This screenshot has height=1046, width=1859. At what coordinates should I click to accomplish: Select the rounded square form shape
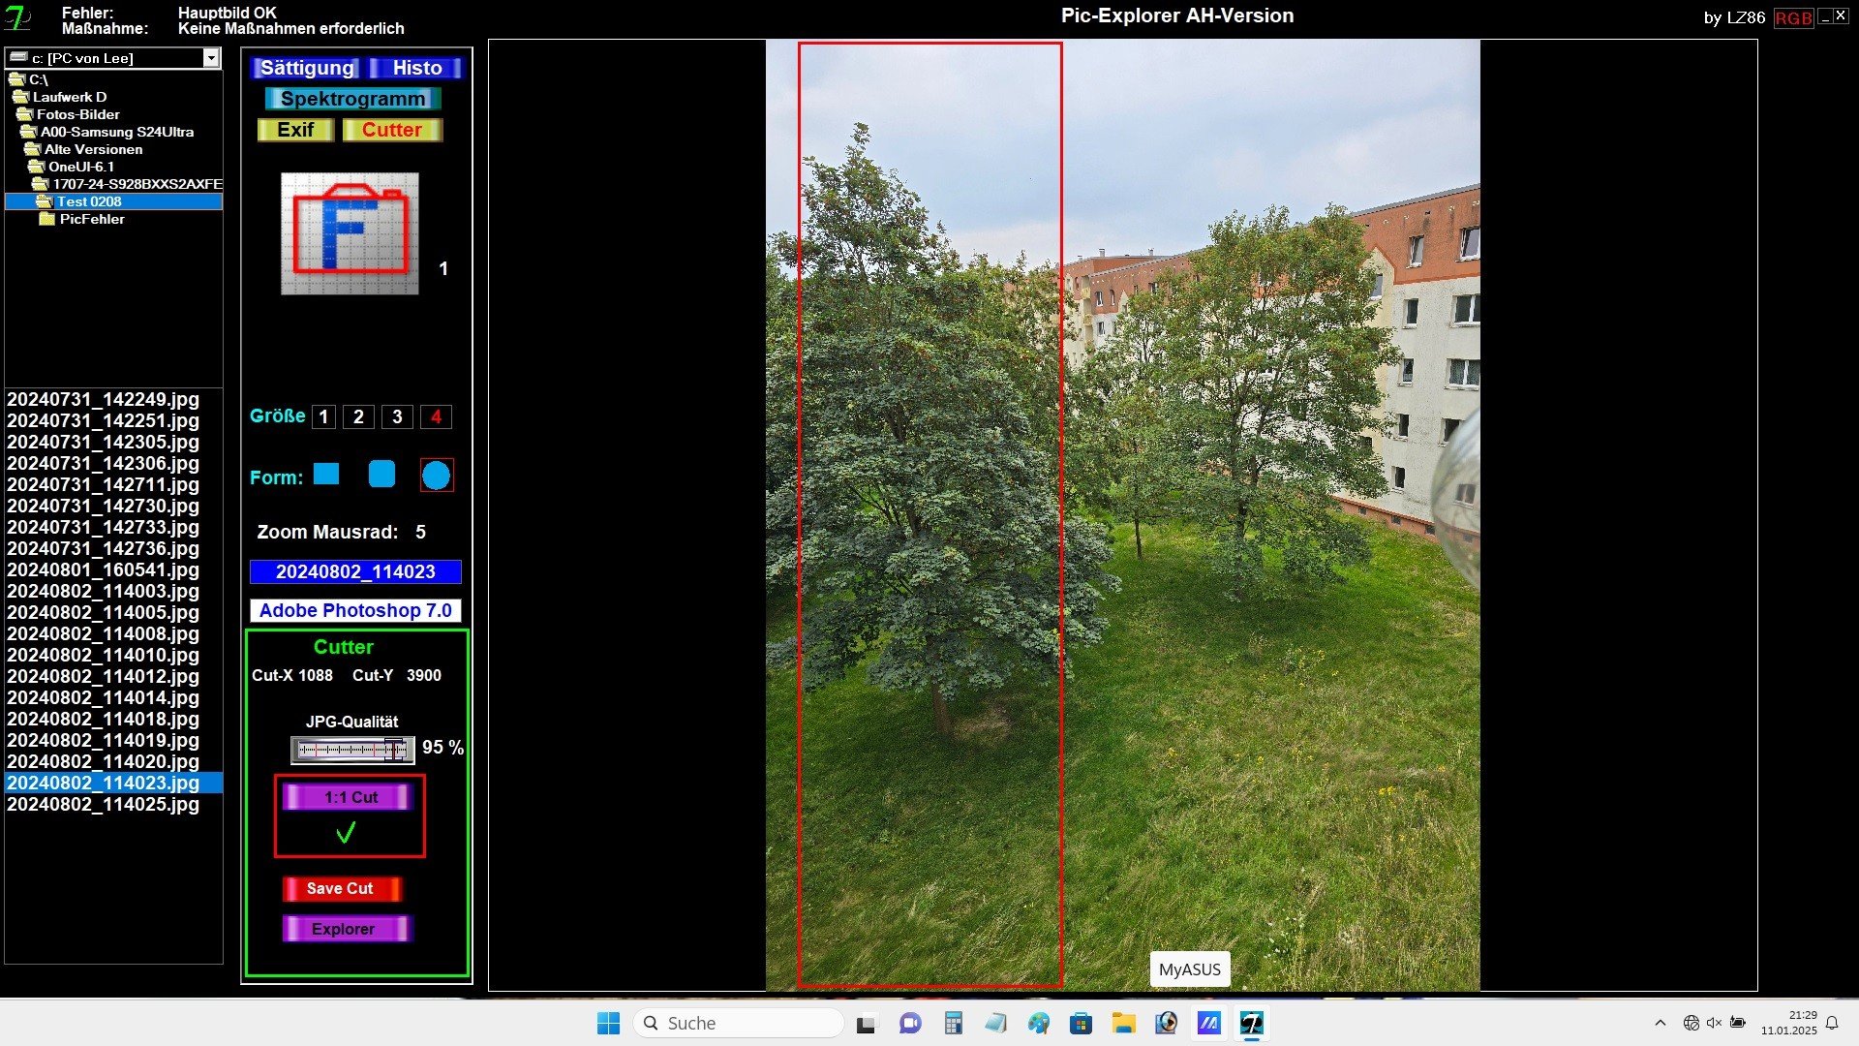click(x=381, y=474)
